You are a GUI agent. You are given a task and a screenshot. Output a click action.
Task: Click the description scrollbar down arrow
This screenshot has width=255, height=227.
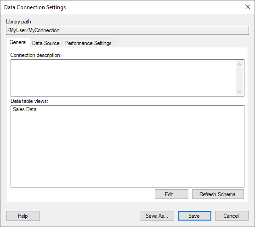pyautogui.click(x=239, y=92)
